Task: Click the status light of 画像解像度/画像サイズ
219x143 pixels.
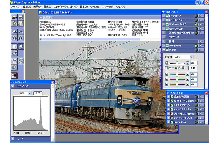Action: coord(196,33)
